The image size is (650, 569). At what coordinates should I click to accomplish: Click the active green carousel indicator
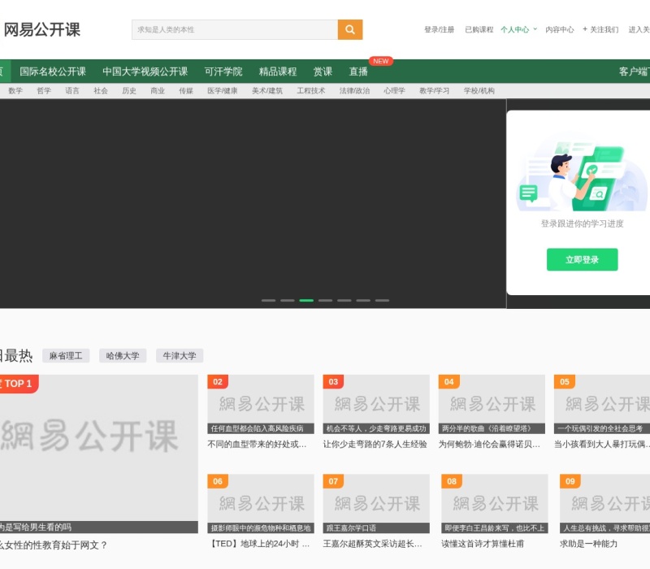306,300
